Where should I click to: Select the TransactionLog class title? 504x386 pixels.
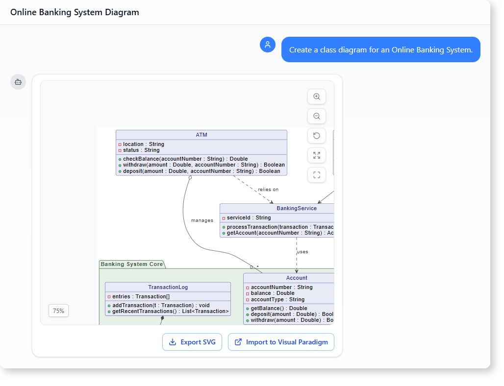pyautogui.click(x=168, y=287)
